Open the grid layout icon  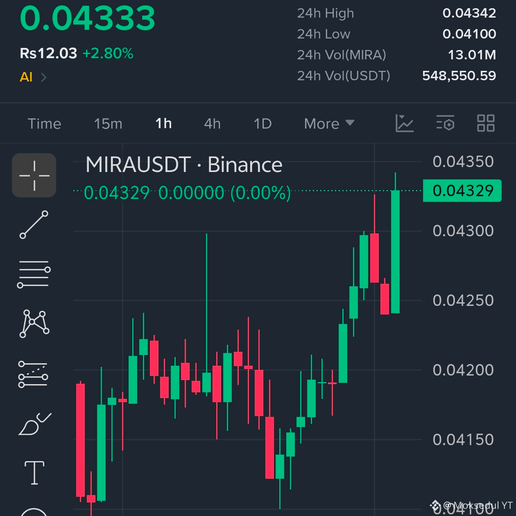coord(486,123)
